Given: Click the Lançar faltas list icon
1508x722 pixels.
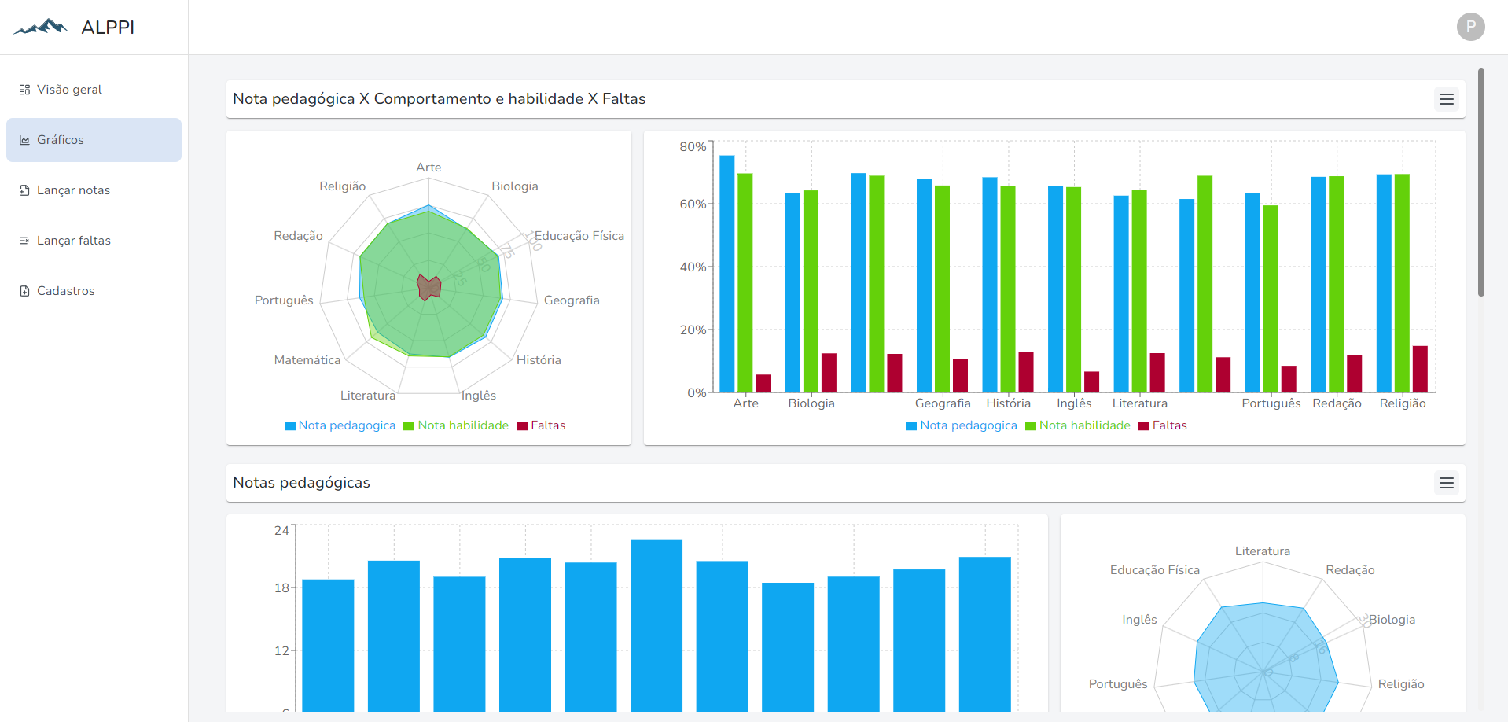Looking at the screenshot, I should tap(24, 241).
